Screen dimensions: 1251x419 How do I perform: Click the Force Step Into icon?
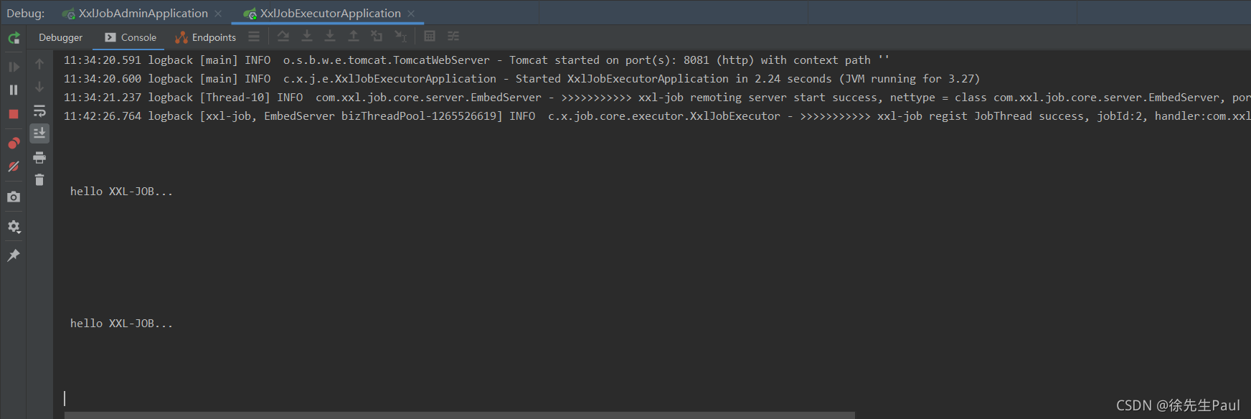330,36
